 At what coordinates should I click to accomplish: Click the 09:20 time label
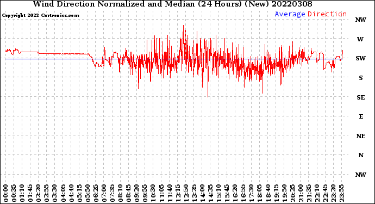tap(137, 193)
